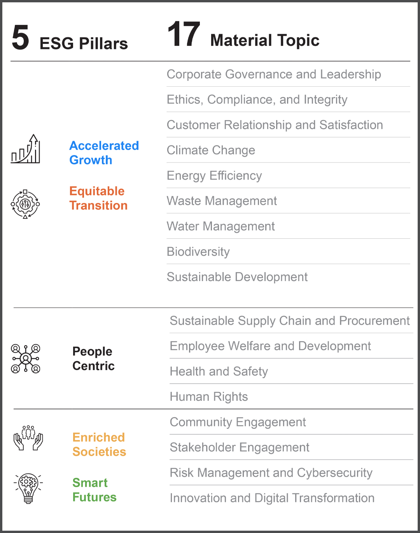The height and width of the screenshot is (533, 420).
Task: Choose the Biodiversity topic
Action: coord(198,252)
